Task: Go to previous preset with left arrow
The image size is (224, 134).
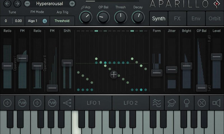Action: [x=8, y=4]
